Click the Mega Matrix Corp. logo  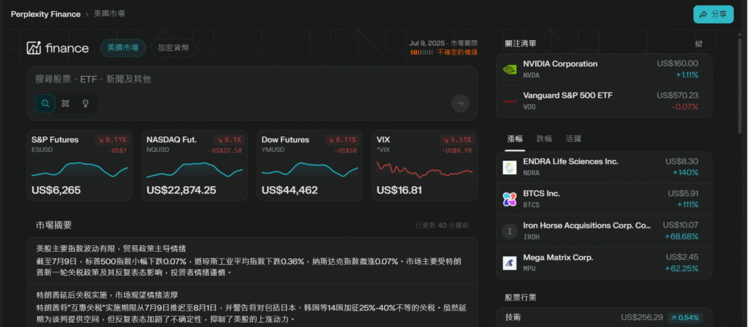[510, 263]
